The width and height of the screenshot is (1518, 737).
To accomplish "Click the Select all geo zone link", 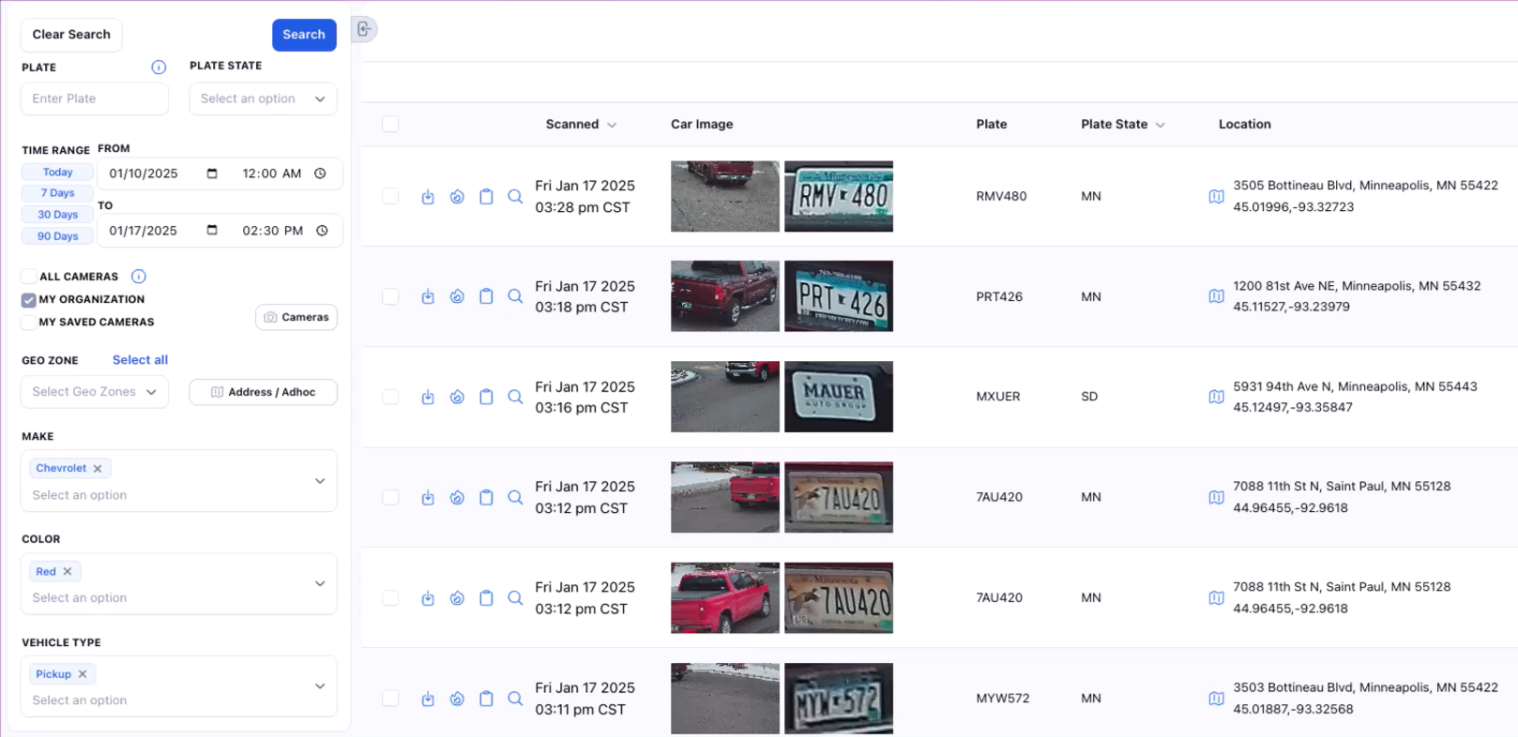I will (x=140, y=360).
